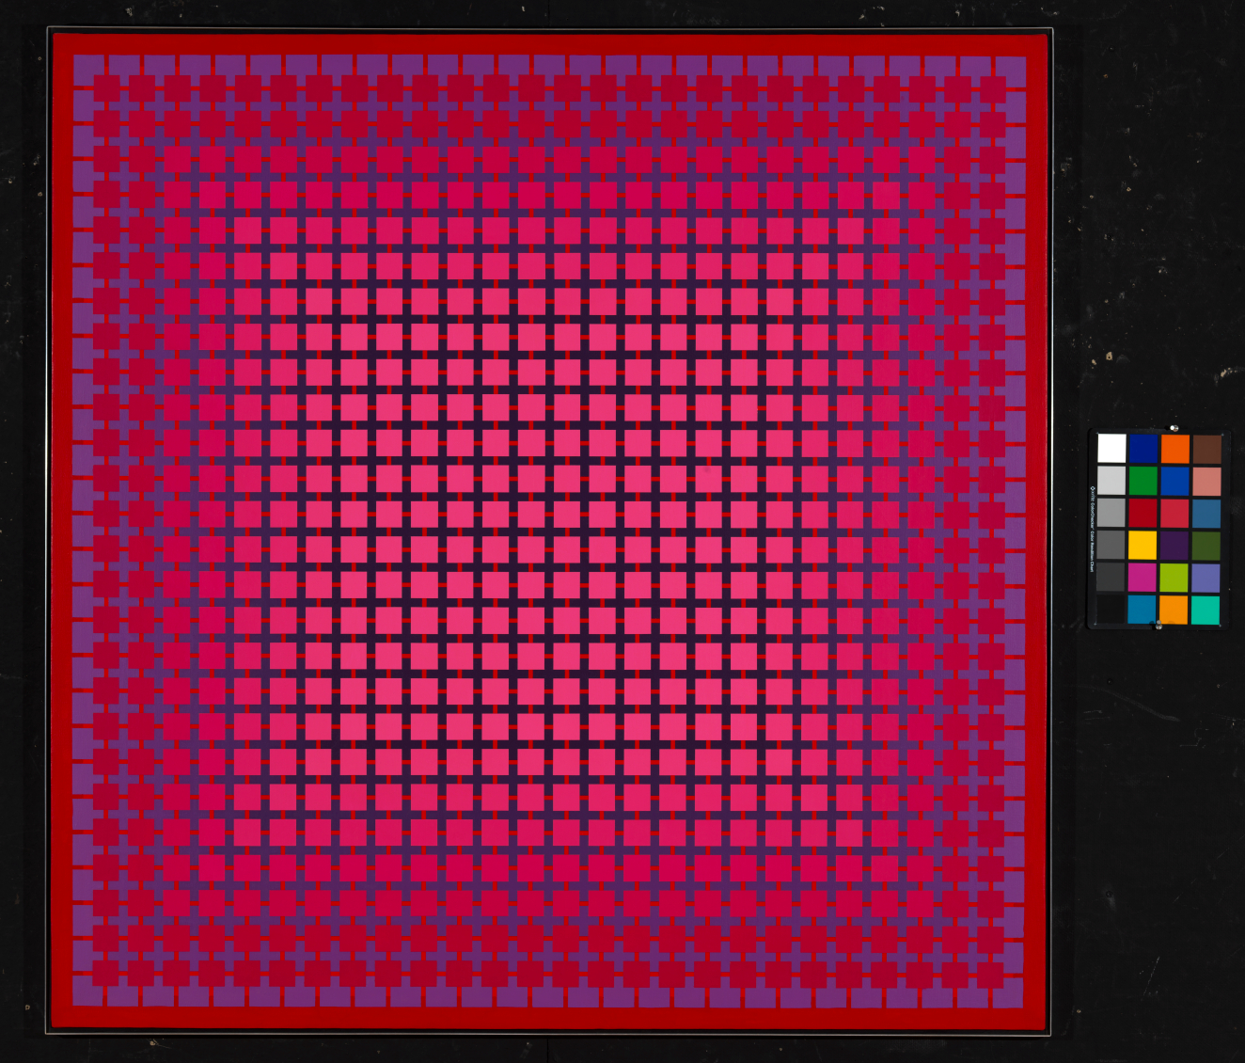Click the black swatch on the color chart
The image size is (1245, 1063).
pos(1111,609)
